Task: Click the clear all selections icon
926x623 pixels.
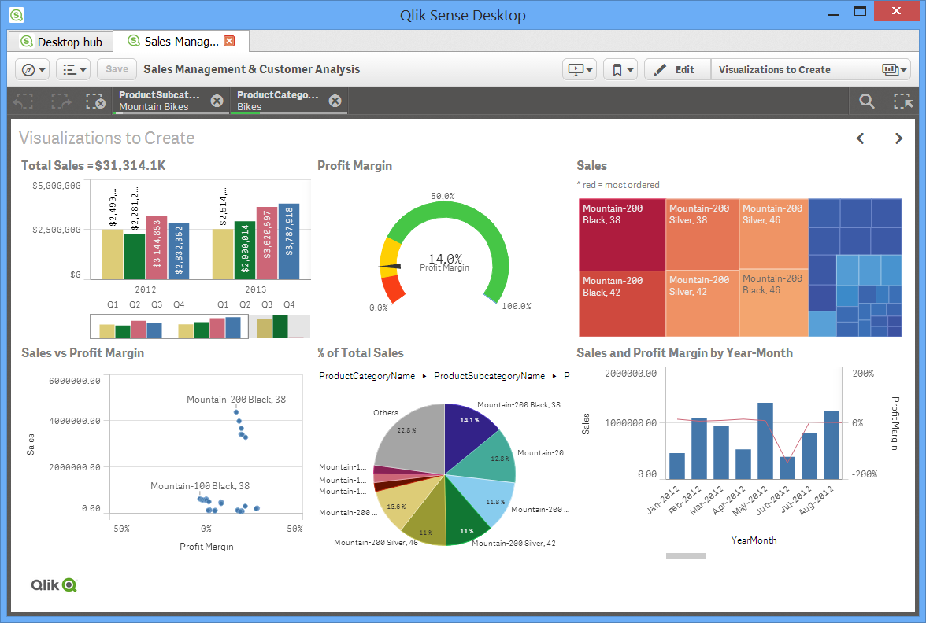Action: [x=94, y=101]
